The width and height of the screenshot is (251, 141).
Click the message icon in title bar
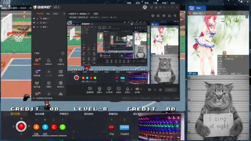[x=152, y=7]
